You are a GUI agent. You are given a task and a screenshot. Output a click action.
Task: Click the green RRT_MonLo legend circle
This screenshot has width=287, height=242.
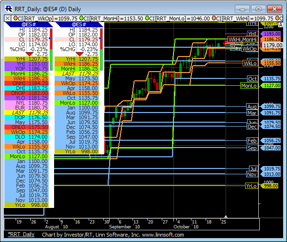pyautogui.click(x=147, y=18)
